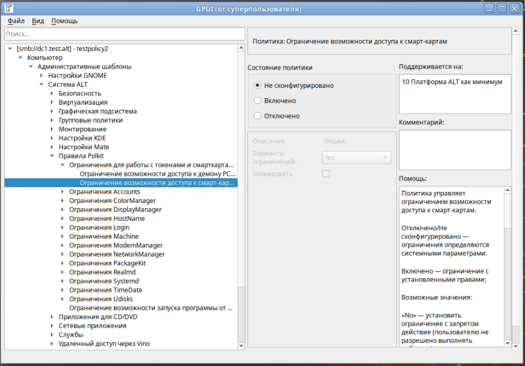Collapse Ограничения для работы с токенами node
Image resolution: width=525 pixels, height=366 pixels.
(x=62, y=165)
